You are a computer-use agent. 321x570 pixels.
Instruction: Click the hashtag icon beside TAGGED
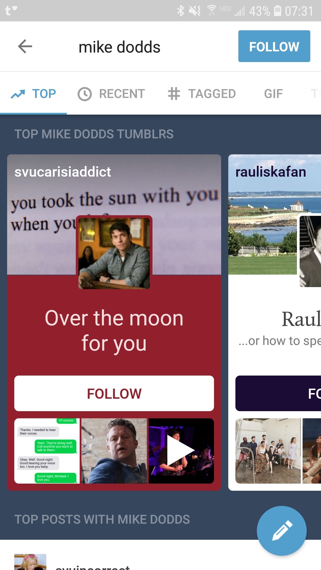(x=174, y=94)
